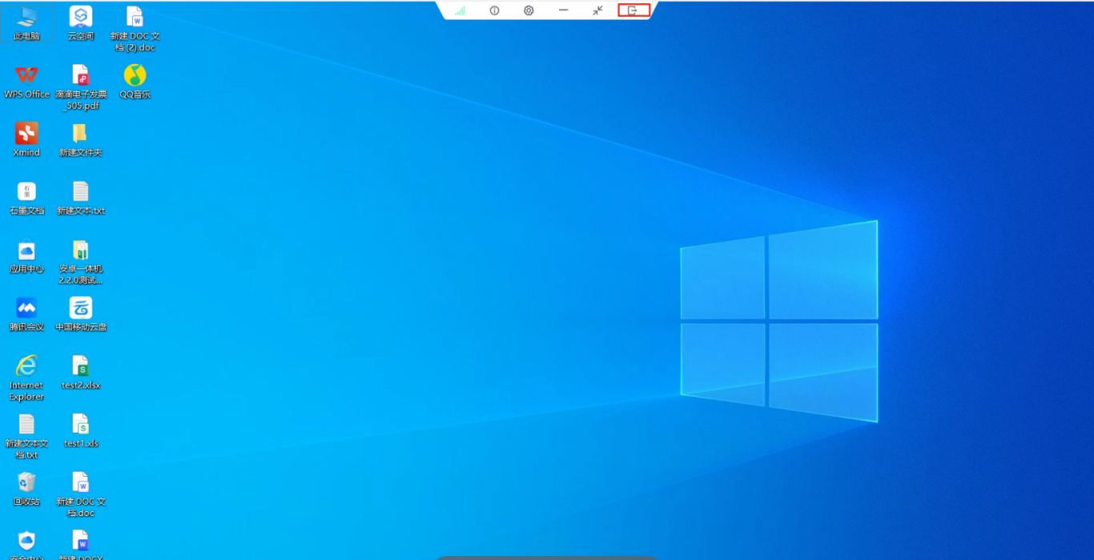Select the 应用中心 shortcut
This screenshot has width=1094, height=560.
point(26,256)
